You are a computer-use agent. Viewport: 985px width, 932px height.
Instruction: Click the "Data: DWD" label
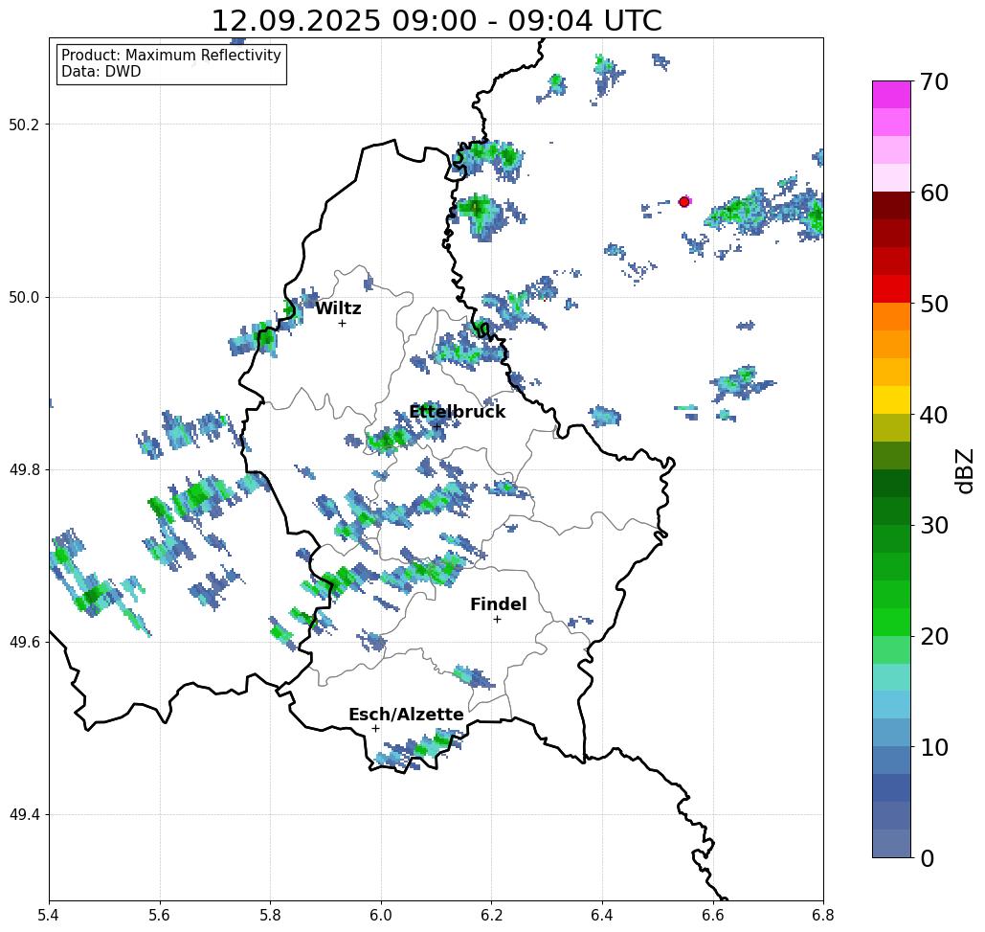coord(101,72)
